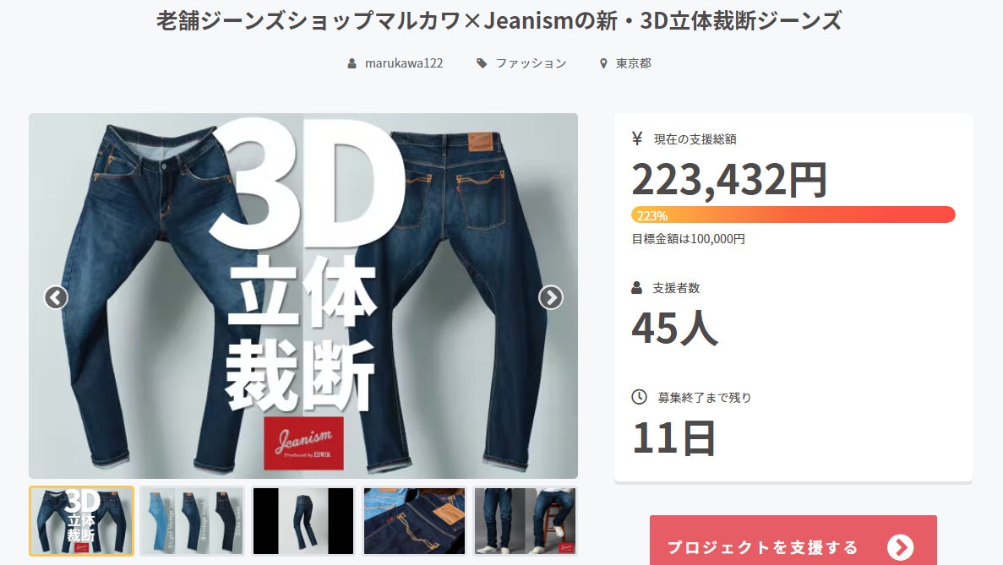
Task: Click the main 3D立体裁断 jeans image
Action: pyautogui.click(x=303, y=296)
